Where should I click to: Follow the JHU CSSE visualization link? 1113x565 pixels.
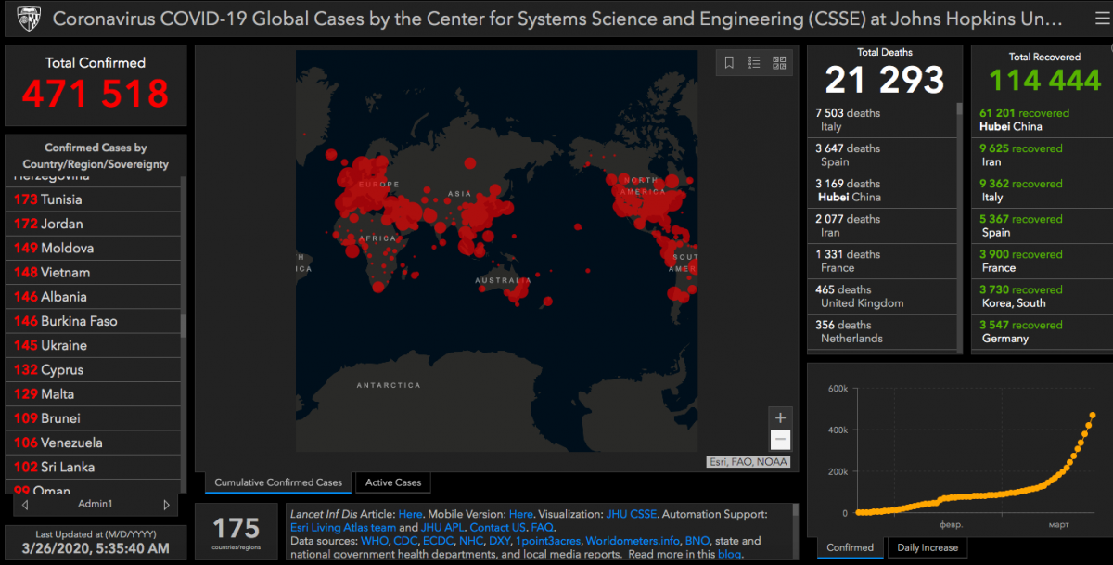632,514
